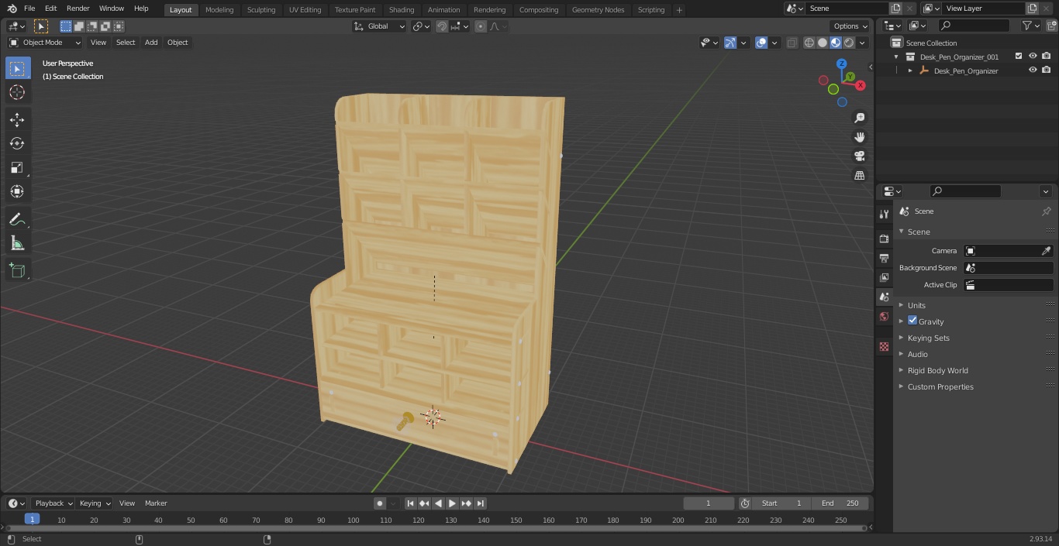Image resolution: width=1059 pixels, height=546 pixels.
Task: Open the Object Mode dropdown
Action: tap(45, 43)
